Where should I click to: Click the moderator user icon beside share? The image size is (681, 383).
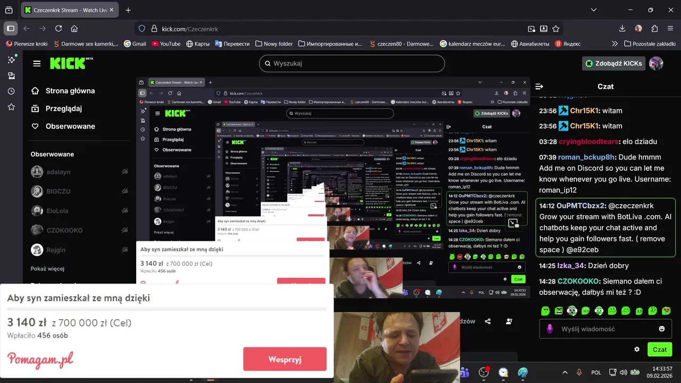click(x=509, y=321)
